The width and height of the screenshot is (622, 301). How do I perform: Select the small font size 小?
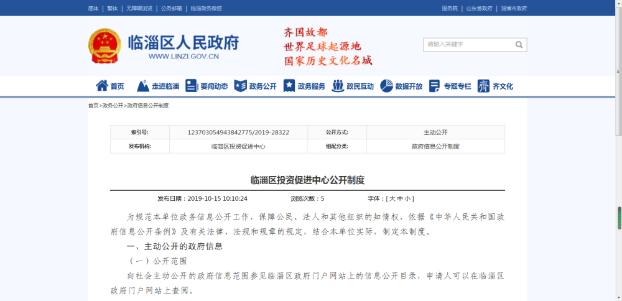(407, 199)
